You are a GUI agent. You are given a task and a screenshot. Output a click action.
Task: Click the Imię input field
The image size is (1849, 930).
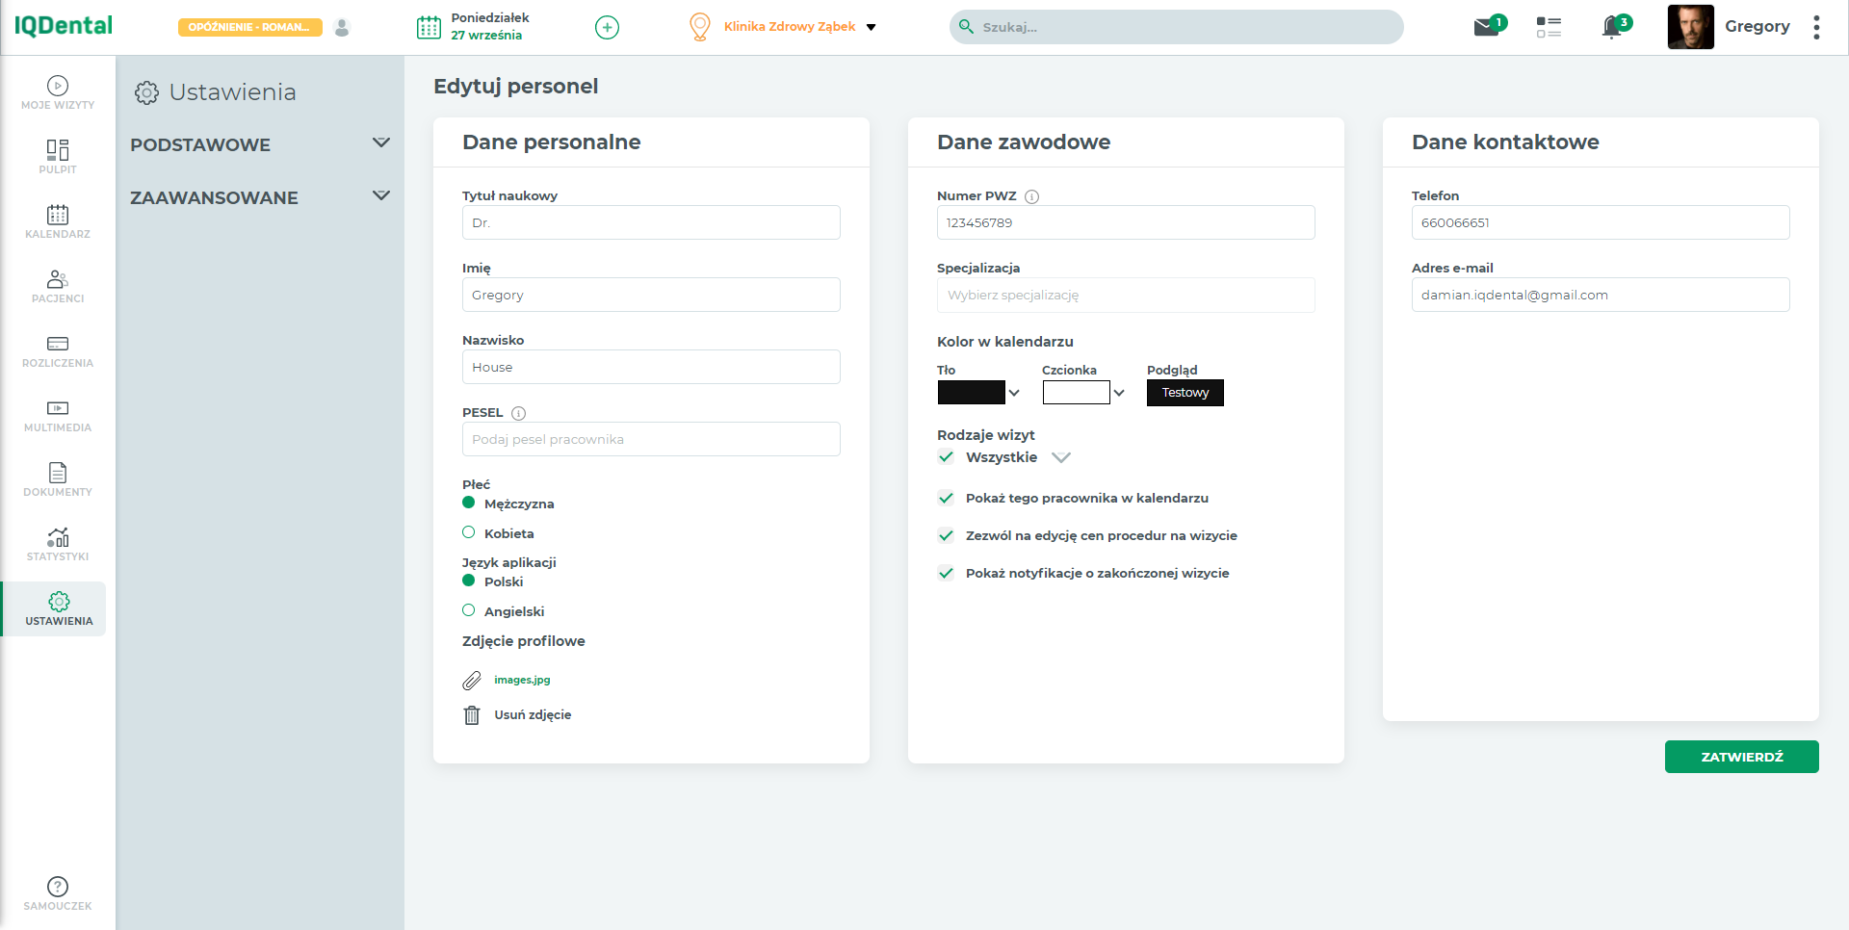pos(651,295)
